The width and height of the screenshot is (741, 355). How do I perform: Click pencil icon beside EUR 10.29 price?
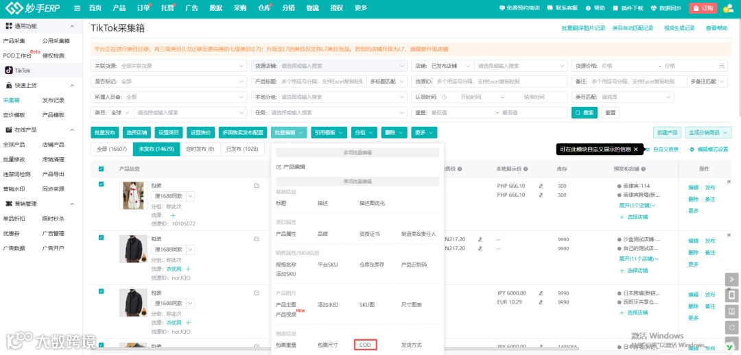[541, 302]
